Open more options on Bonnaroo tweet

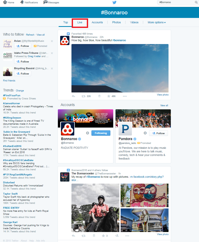point(125,96)
